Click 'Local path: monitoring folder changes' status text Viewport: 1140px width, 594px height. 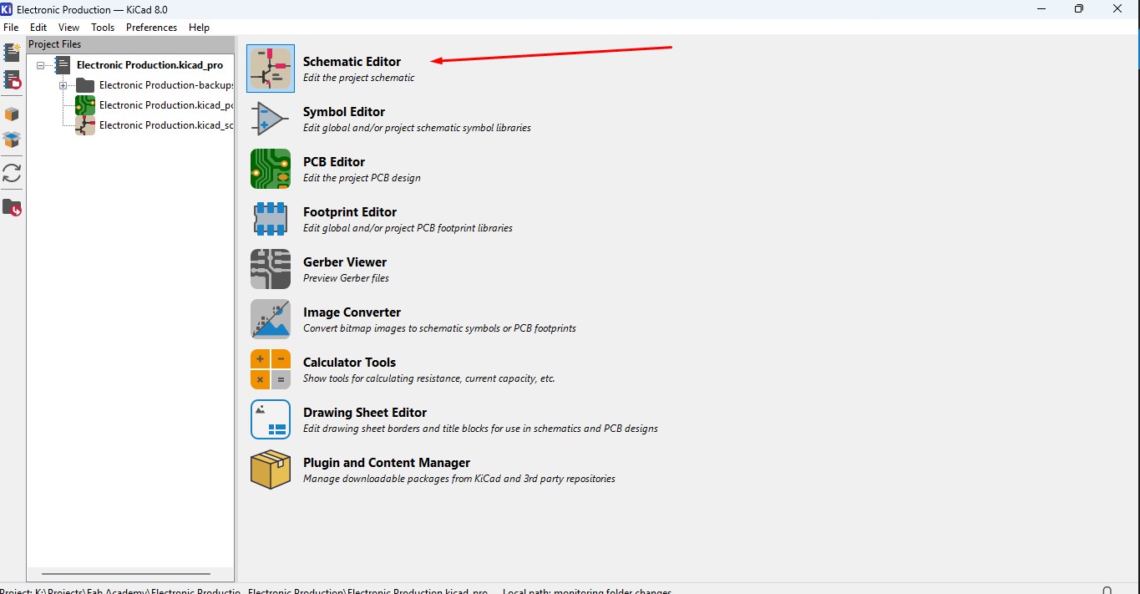pyautogui.click(x=586, y=591)
